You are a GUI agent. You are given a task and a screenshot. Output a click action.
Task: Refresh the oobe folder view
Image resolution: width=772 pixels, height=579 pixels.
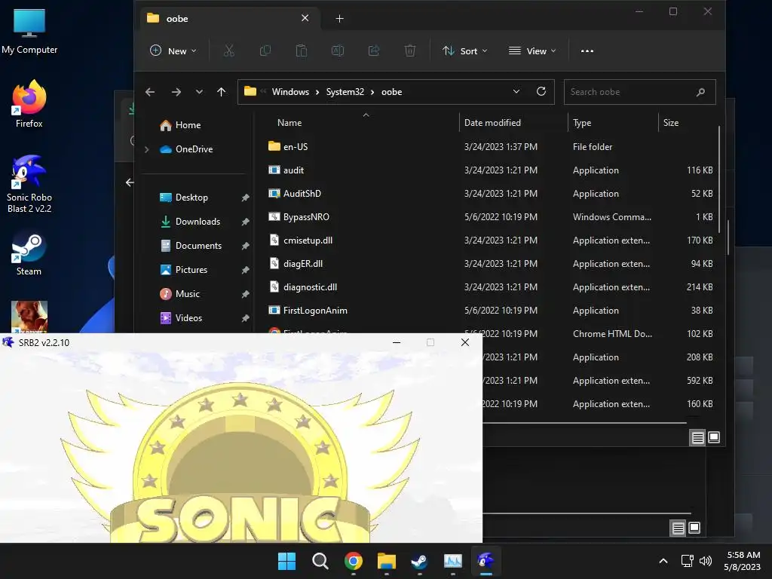pos(541,91)
